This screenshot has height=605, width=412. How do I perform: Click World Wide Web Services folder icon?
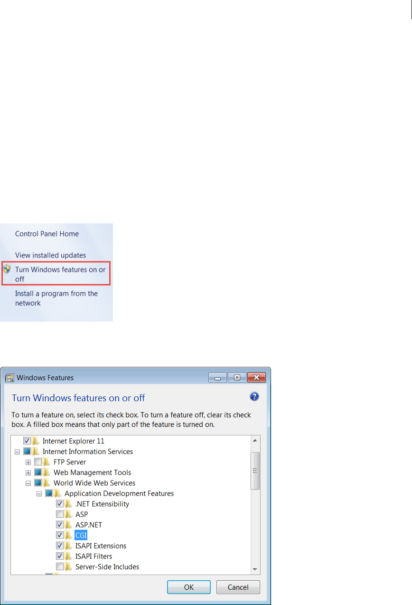pyautogui.click(x=47, y=483)
